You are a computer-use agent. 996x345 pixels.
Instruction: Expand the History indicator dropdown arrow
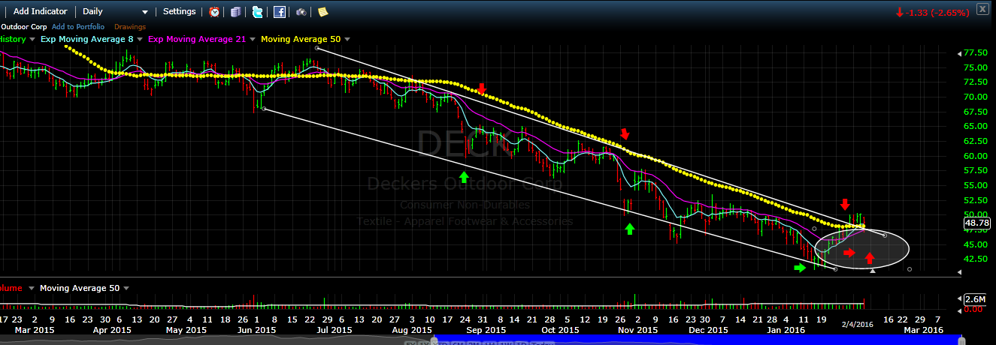[32, 39]
